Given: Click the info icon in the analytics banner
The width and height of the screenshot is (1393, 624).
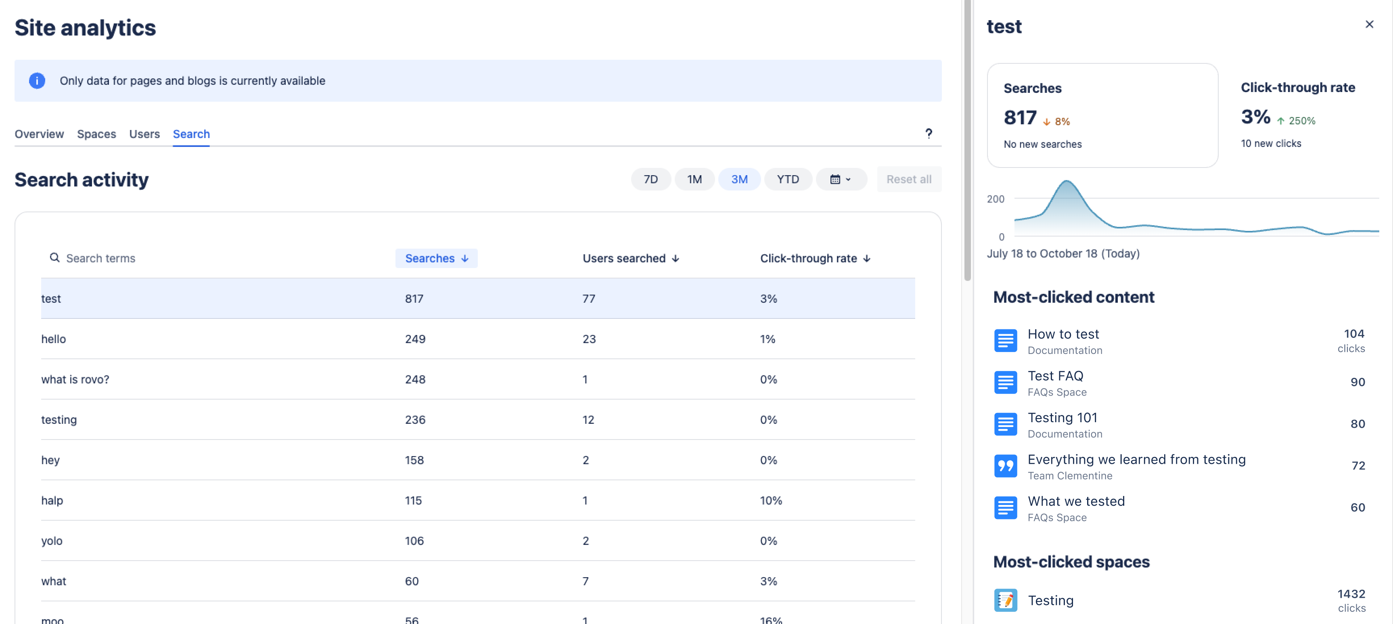Looking at the screenshot, I should click(x=36, y=80).
